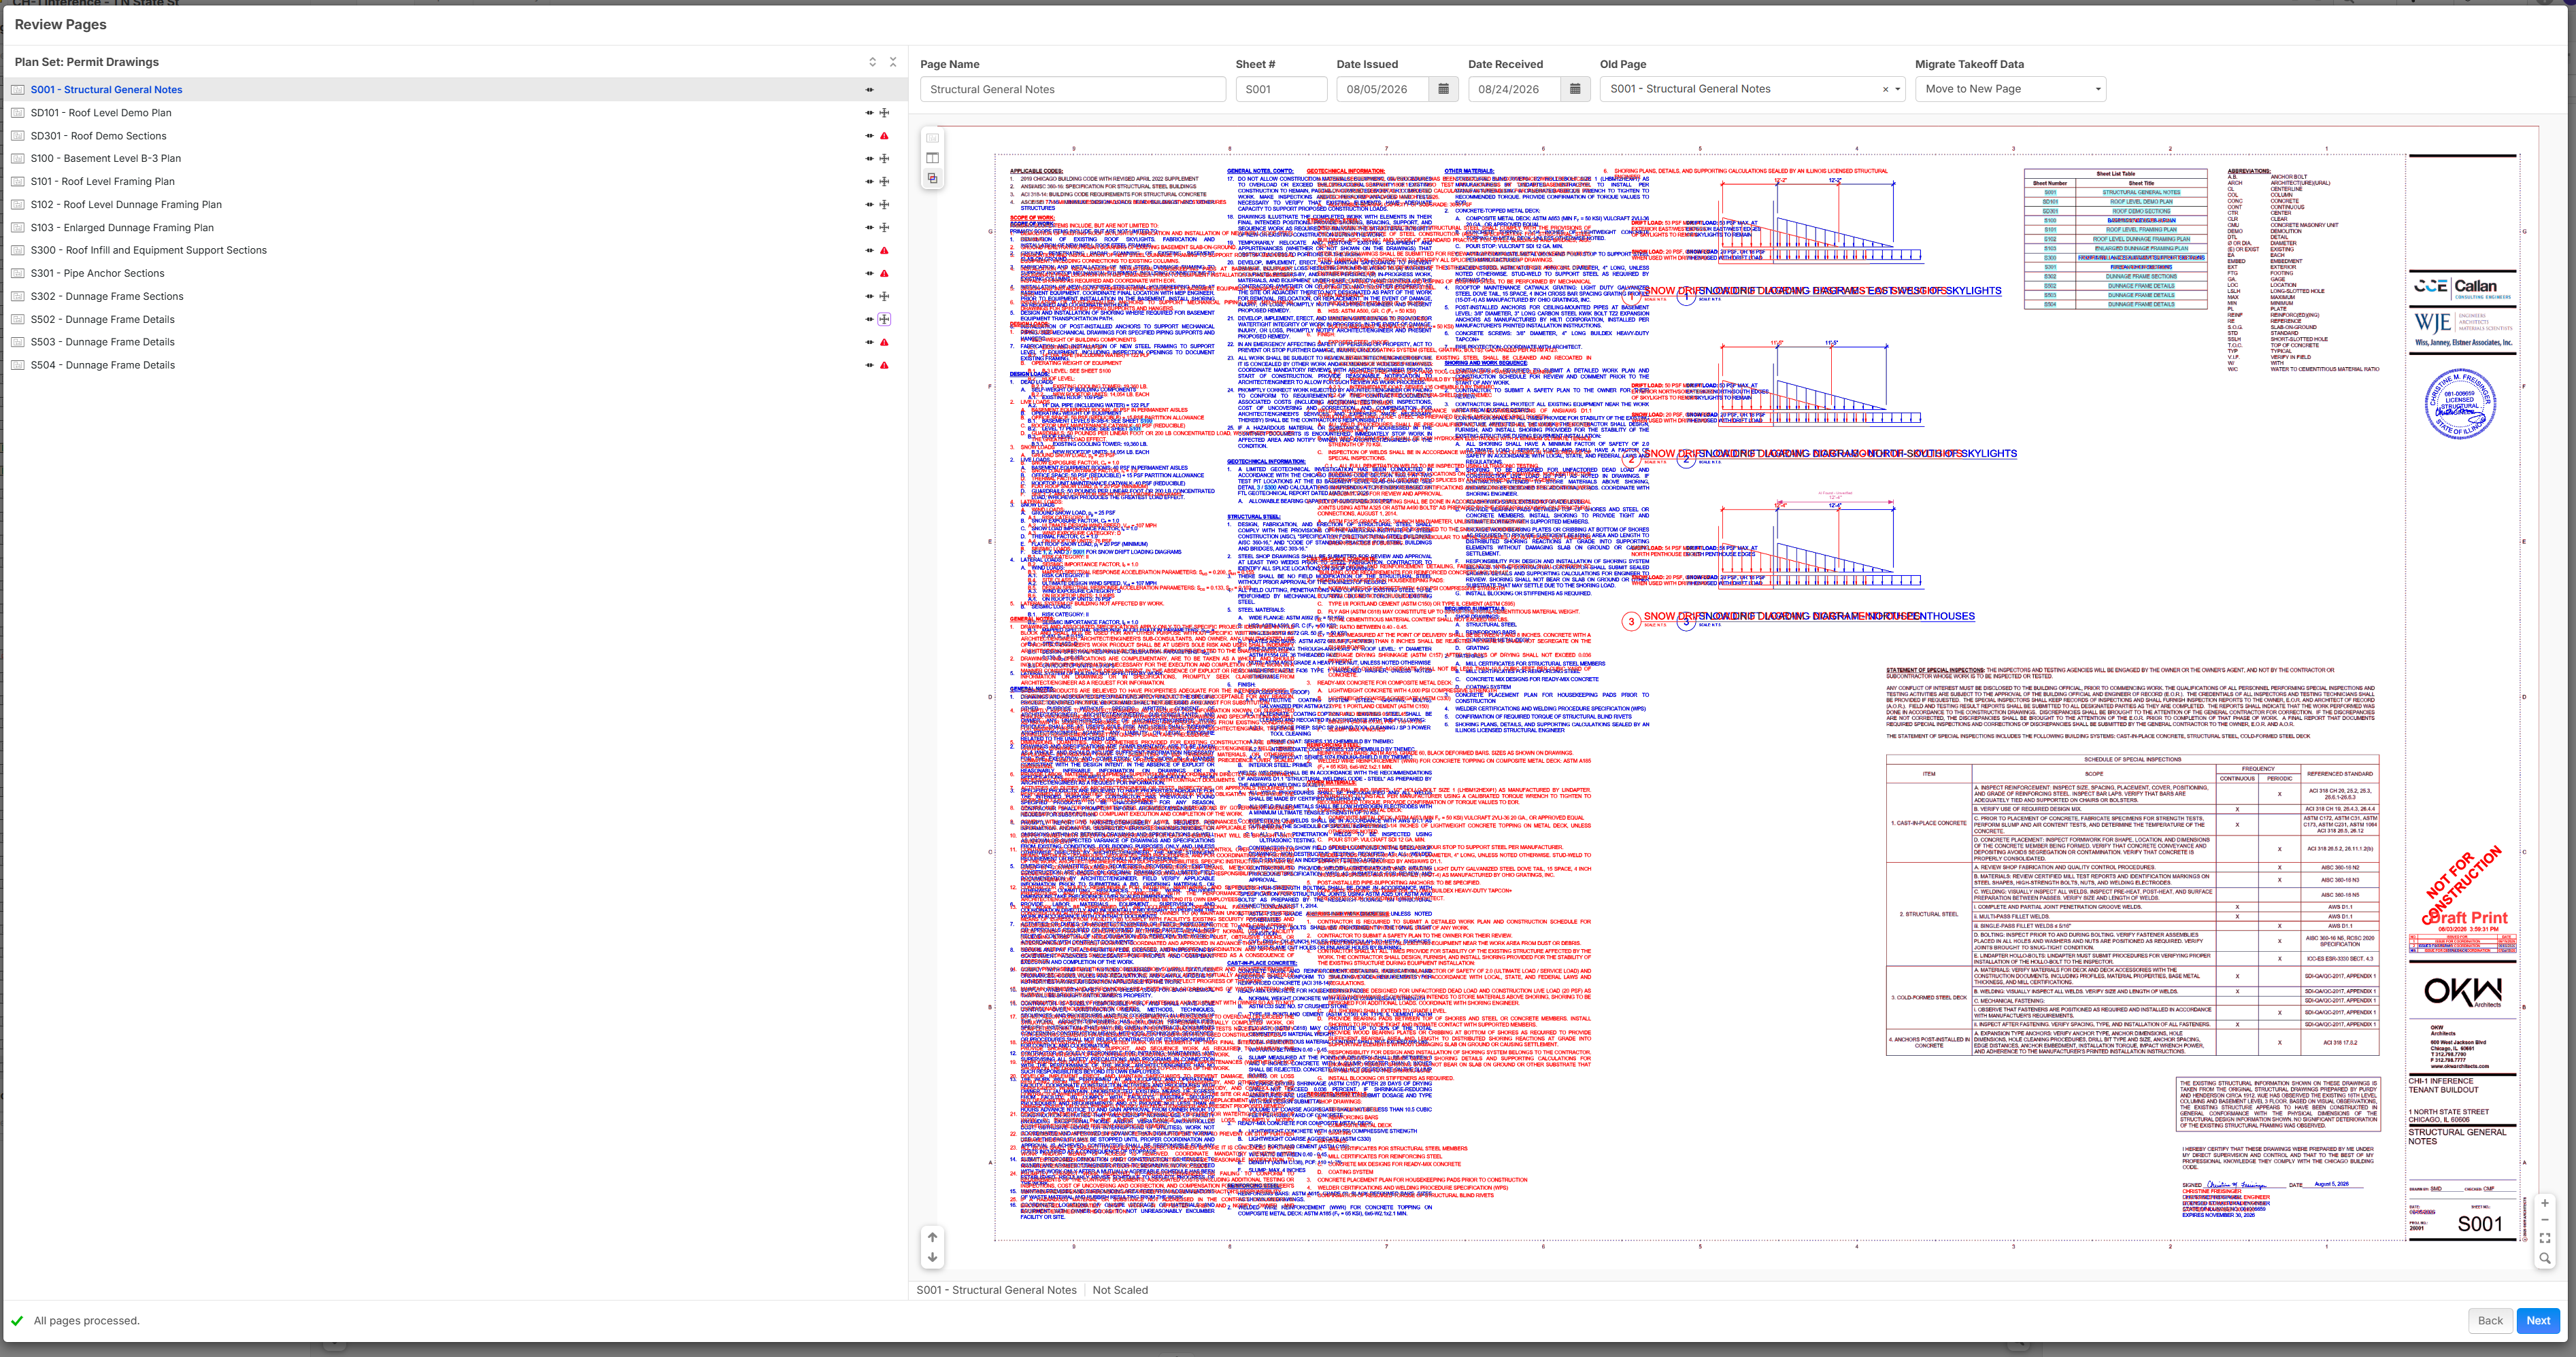Click warning icon for SD301 Roof Demo Sections
The width and height of the screenshot is (2576, 1357).
tap(884, 136)
